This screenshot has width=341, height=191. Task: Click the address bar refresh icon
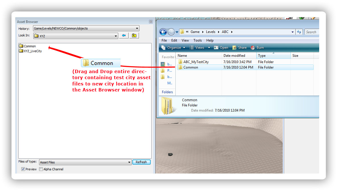(299, 32)
